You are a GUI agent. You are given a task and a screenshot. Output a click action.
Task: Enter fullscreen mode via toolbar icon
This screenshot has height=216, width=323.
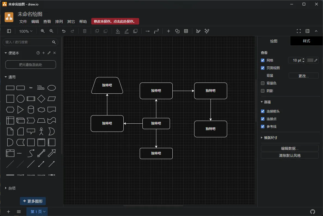click(x=299, y=31)
